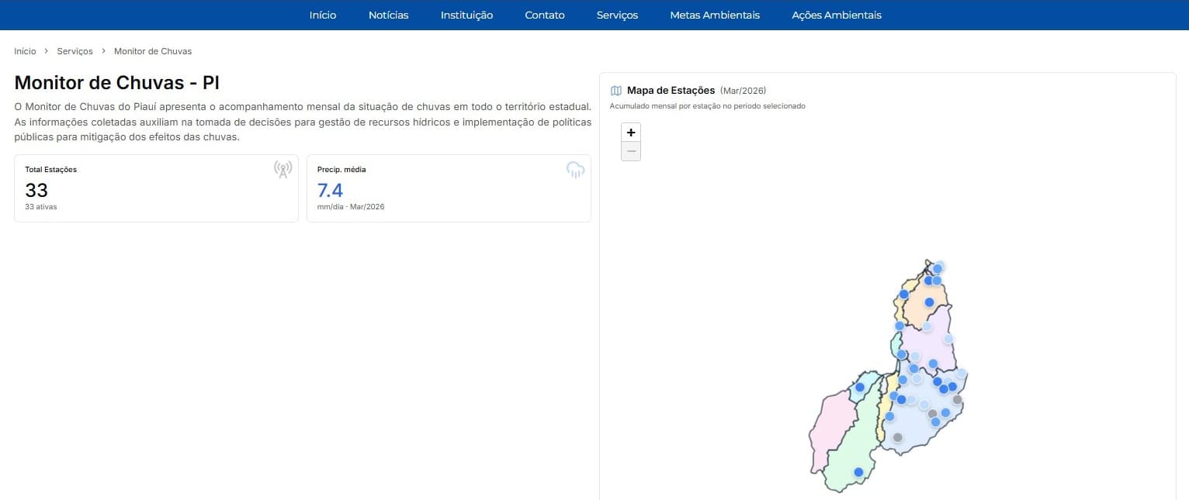
Task: Open the Ações Ambientais page
Action: [836, 15]
